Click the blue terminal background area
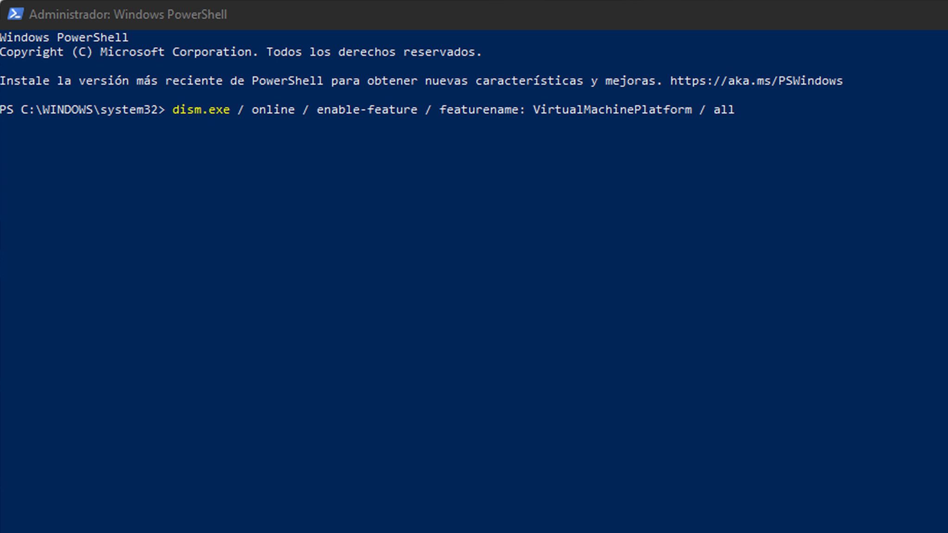The width and height of the screenshot is (948, 533). pyautogui.click(x=463, y=301)
